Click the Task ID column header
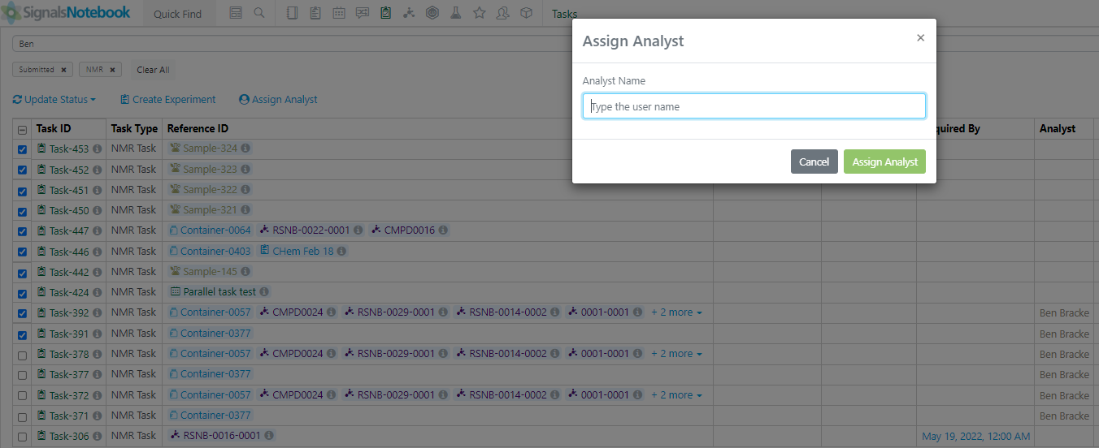The width and height of the screenshot is (1099, 448). pos(54,129)
